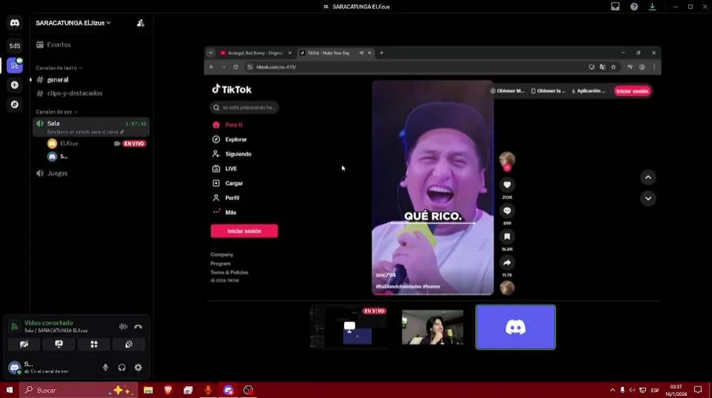The width and height of the screenshot is (712, 398).
Task: Open a new browser tab
Action: point(381,53)
